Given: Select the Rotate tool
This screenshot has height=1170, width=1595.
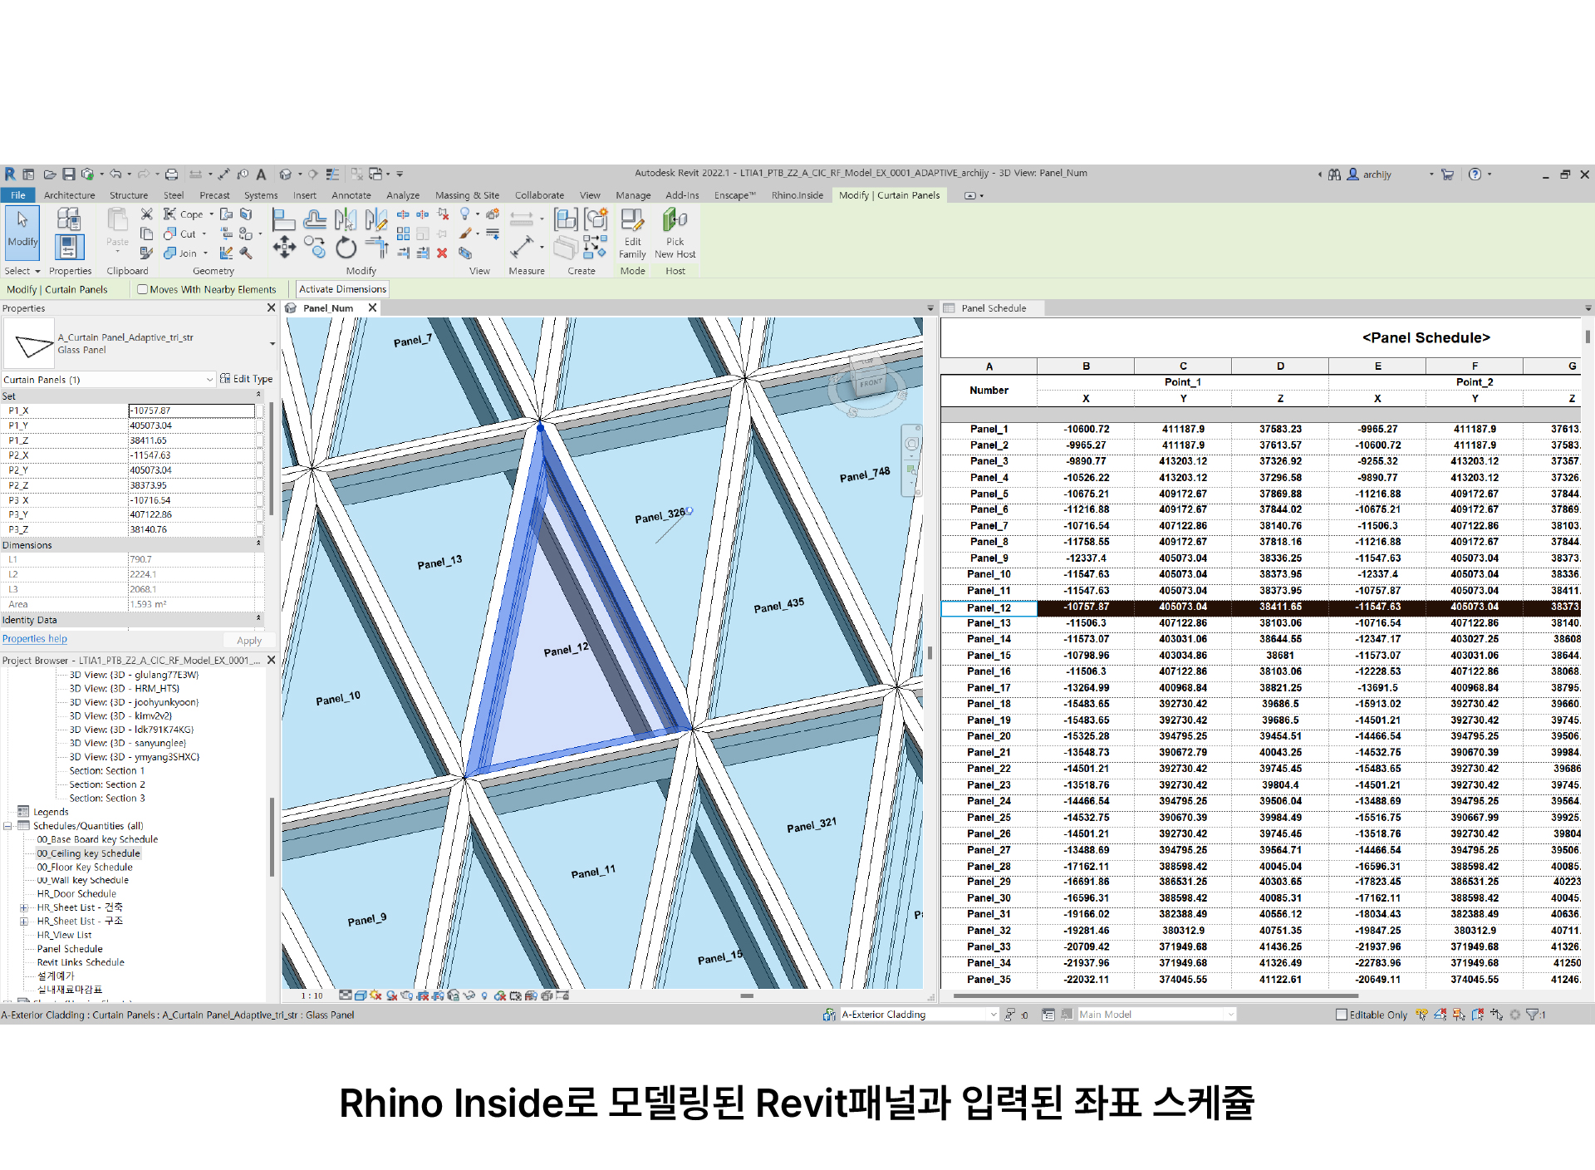Looking at the screenshot, I should 346,247.
